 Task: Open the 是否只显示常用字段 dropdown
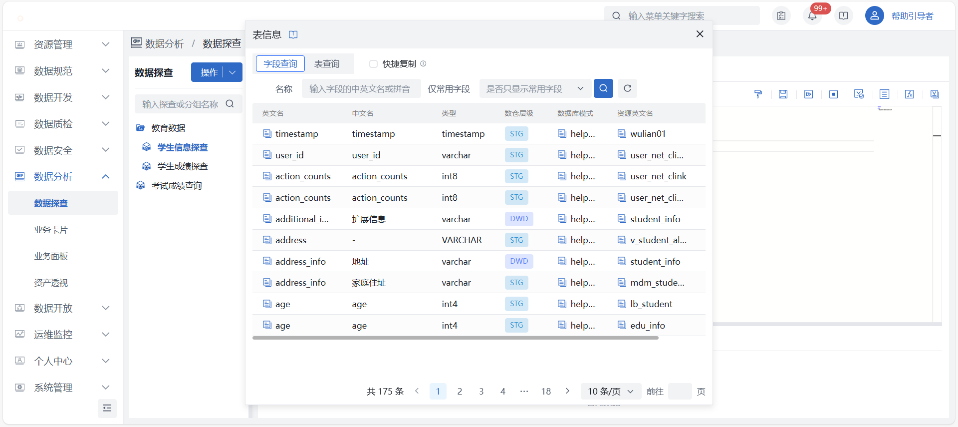pyautogui.click(x=535, y=88)
